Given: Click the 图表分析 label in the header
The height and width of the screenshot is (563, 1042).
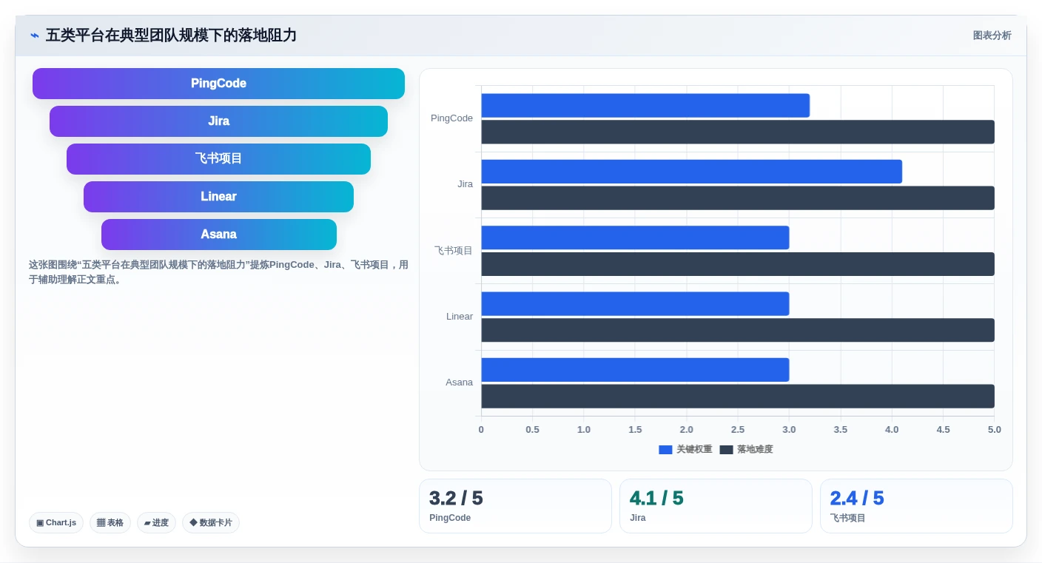Looking at the screenshot, I should click(992, 36).
